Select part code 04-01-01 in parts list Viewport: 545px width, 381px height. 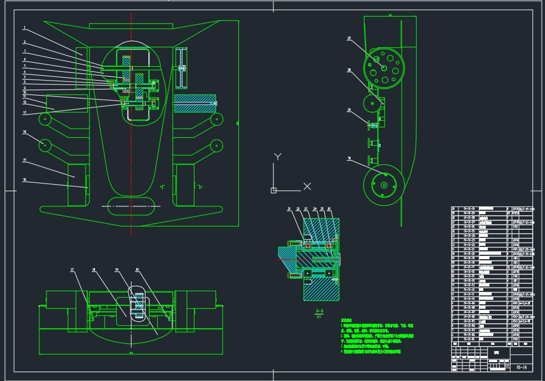pyautogui.click(x=469, y=339)
